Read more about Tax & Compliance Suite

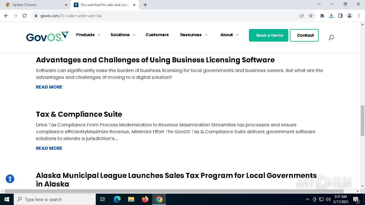click(49, 148)
